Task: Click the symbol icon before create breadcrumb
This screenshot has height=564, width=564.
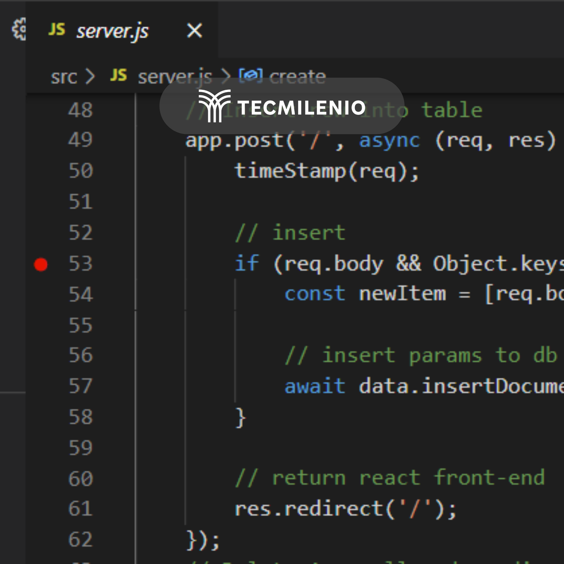Action: (251, 76)
